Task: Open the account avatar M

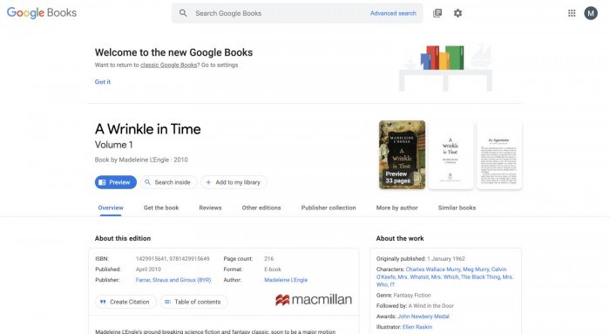Action: point(591,13)
